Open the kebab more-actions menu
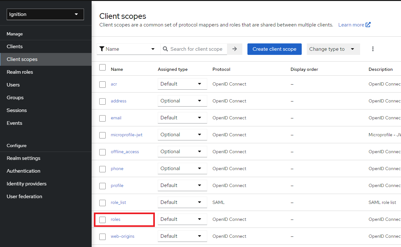 [x=373, y=49]
